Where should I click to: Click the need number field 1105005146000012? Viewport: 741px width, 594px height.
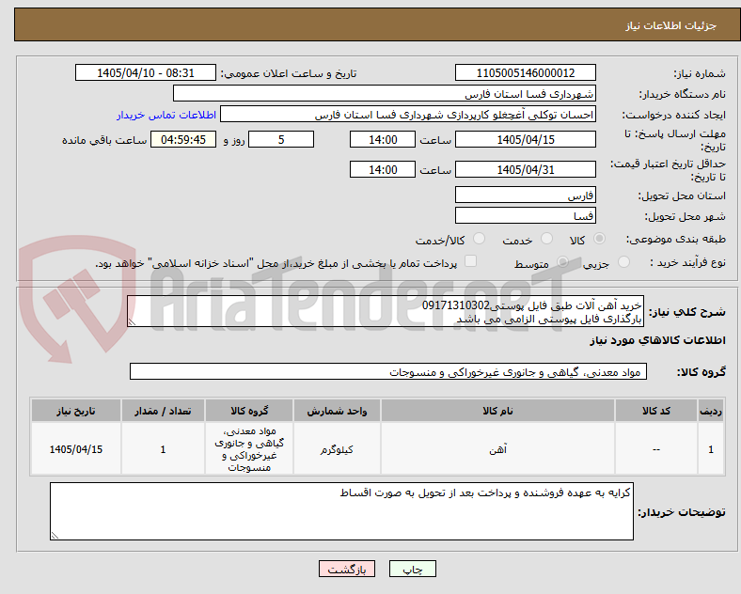[x=526, y=72]
